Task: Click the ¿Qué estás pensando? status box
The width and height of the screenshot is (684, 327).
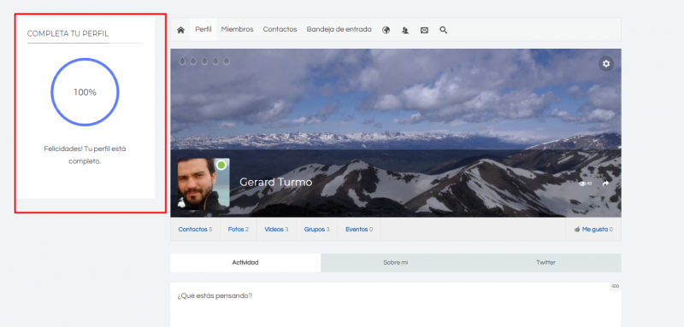Action: click(396, 305)
